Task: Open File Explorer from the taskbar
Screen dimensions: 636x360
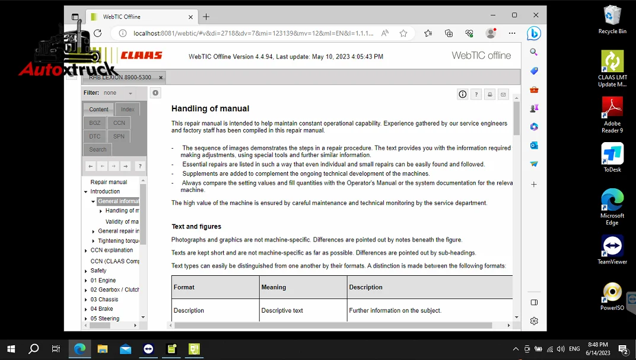Action: point(102,349)
